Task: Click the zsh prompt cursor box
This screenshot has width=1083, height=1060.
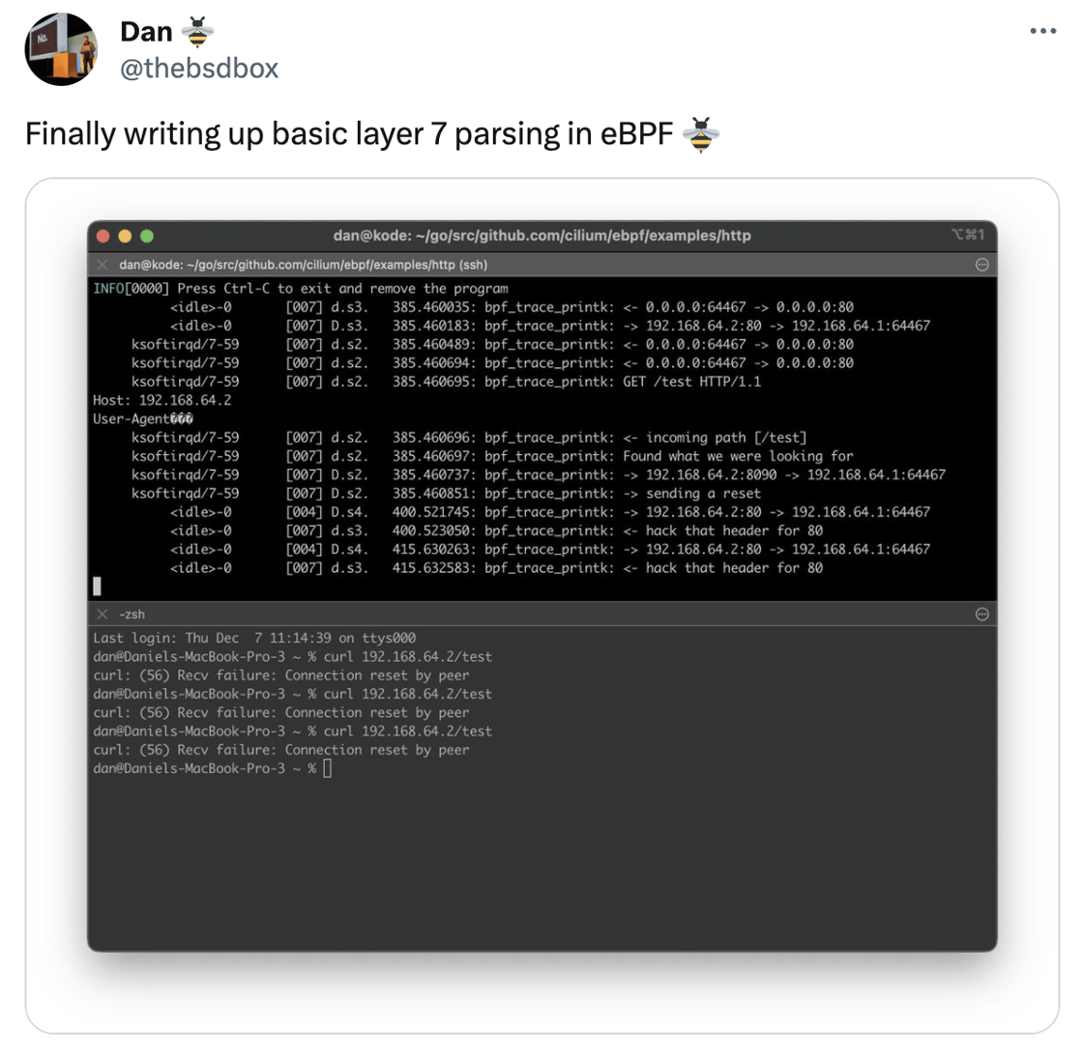Action: tap(328, 768)
